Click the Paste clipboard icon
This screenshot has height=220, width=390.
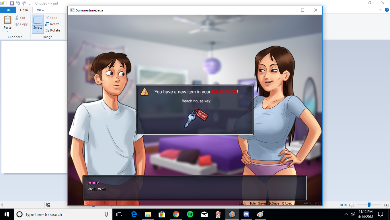coord(7,20)
